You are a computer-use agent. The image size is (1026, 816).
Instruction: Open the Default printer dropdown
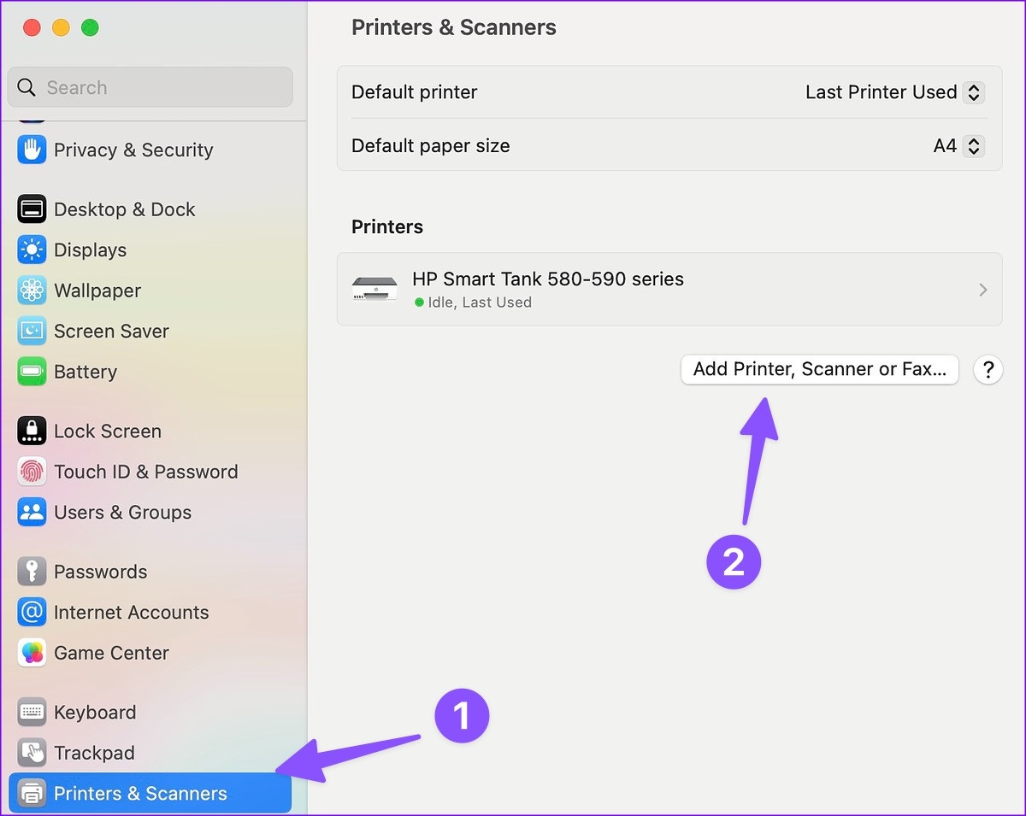point(973,92)
